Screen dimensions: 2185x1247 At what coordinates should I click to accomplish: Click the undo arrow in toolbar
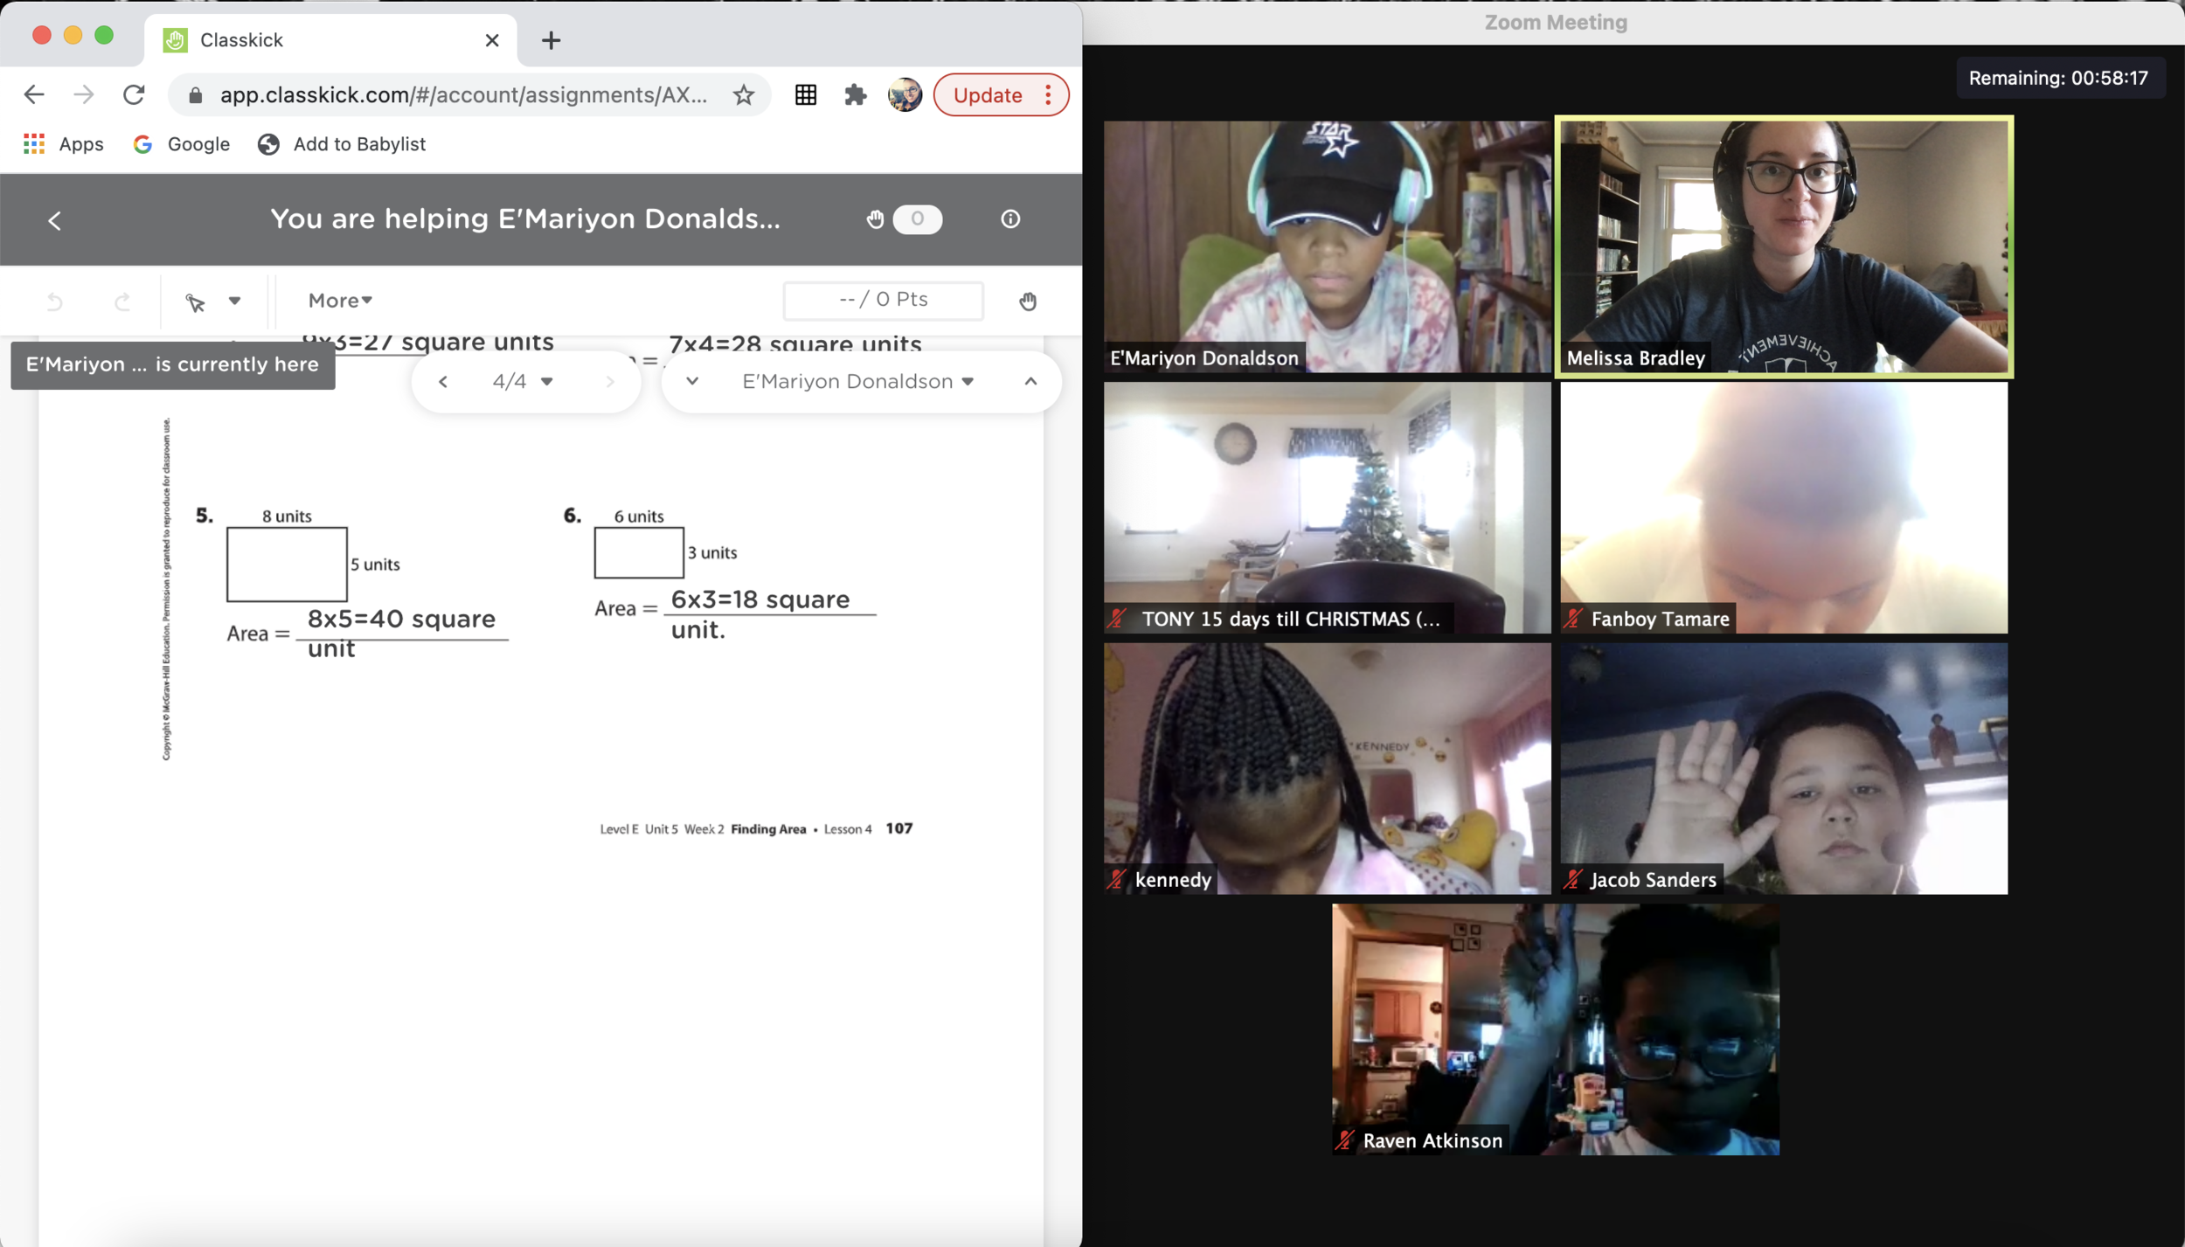[54, 301]
